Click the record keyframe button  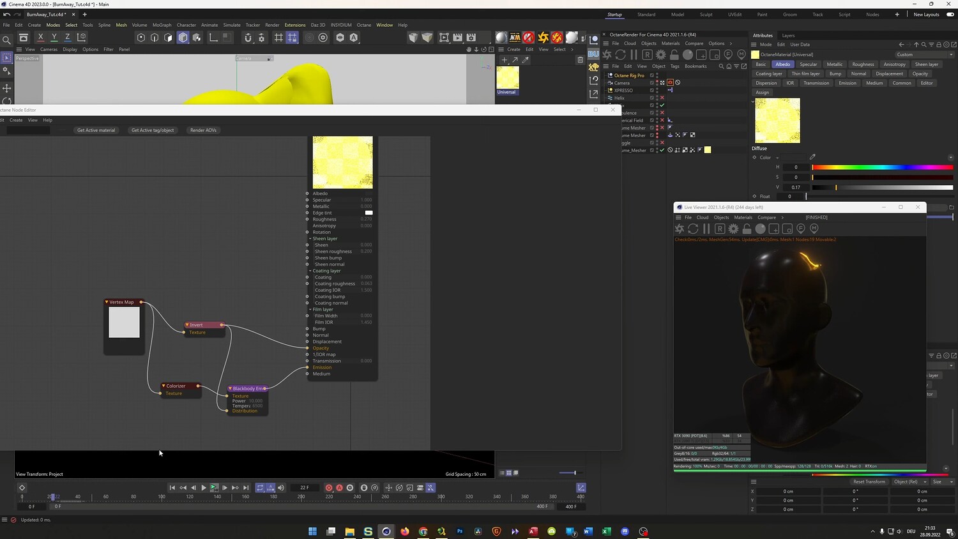tap(329, 488)
